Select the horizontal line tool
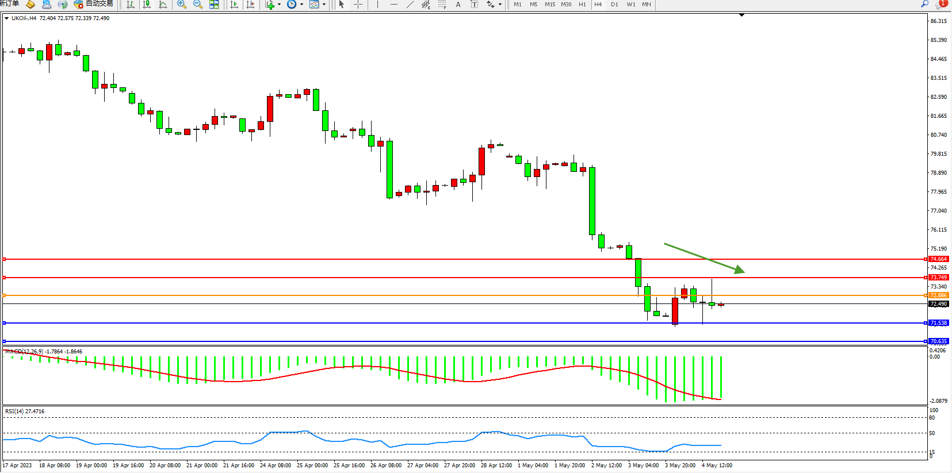 [393, 5]
